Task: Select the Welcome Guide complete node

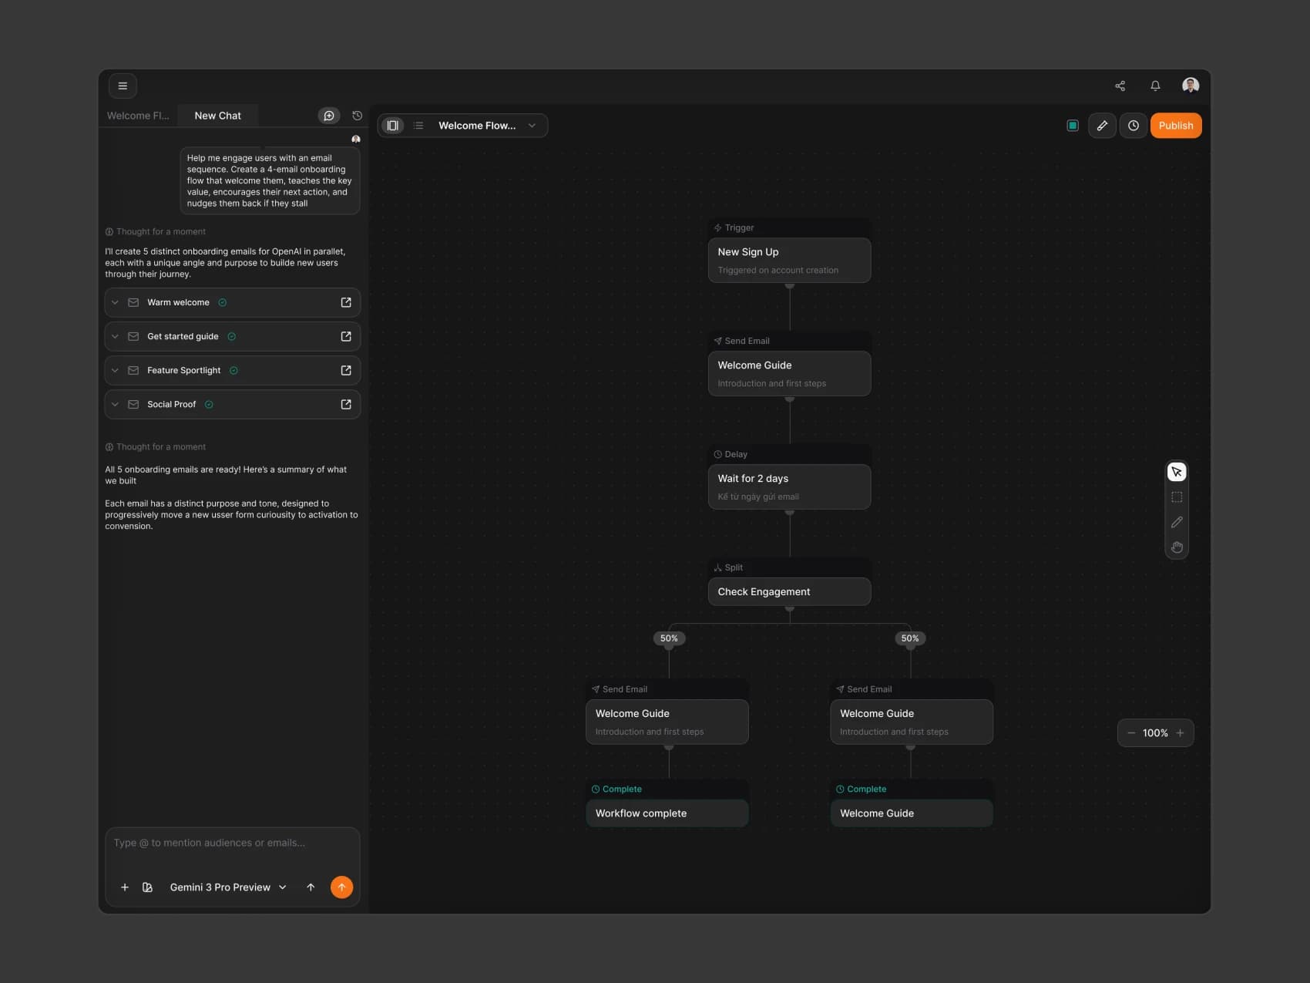Action: click(x=912, y=813)
